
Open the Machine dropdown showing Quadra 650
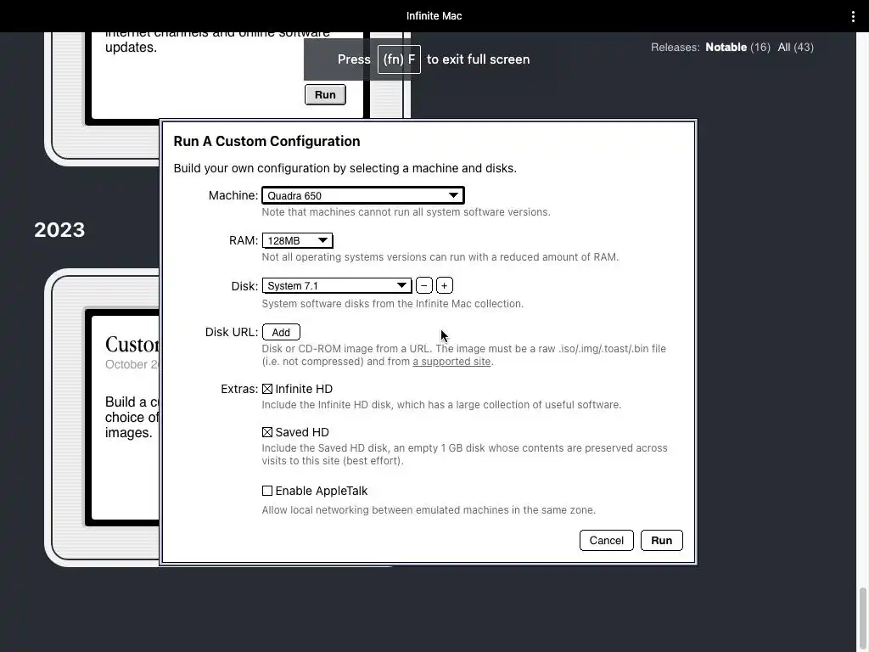coord(363,195)
